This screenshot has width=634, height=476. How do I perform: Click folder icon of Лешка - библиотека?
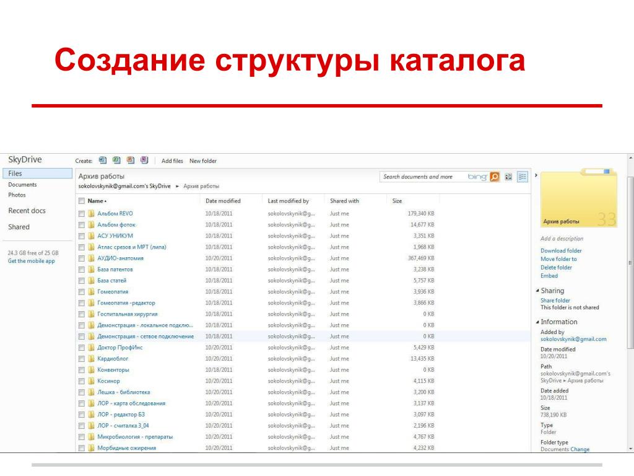[x=92, y=392]
